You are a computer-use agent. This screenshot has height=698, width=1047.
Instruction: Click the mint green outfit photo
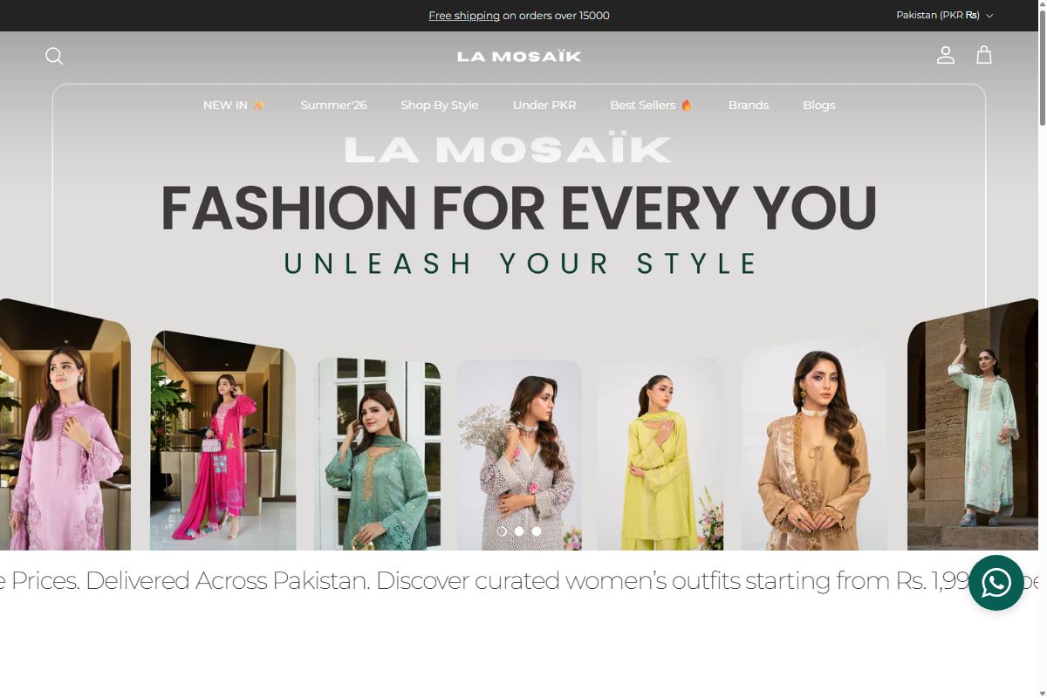pos(973,425)
